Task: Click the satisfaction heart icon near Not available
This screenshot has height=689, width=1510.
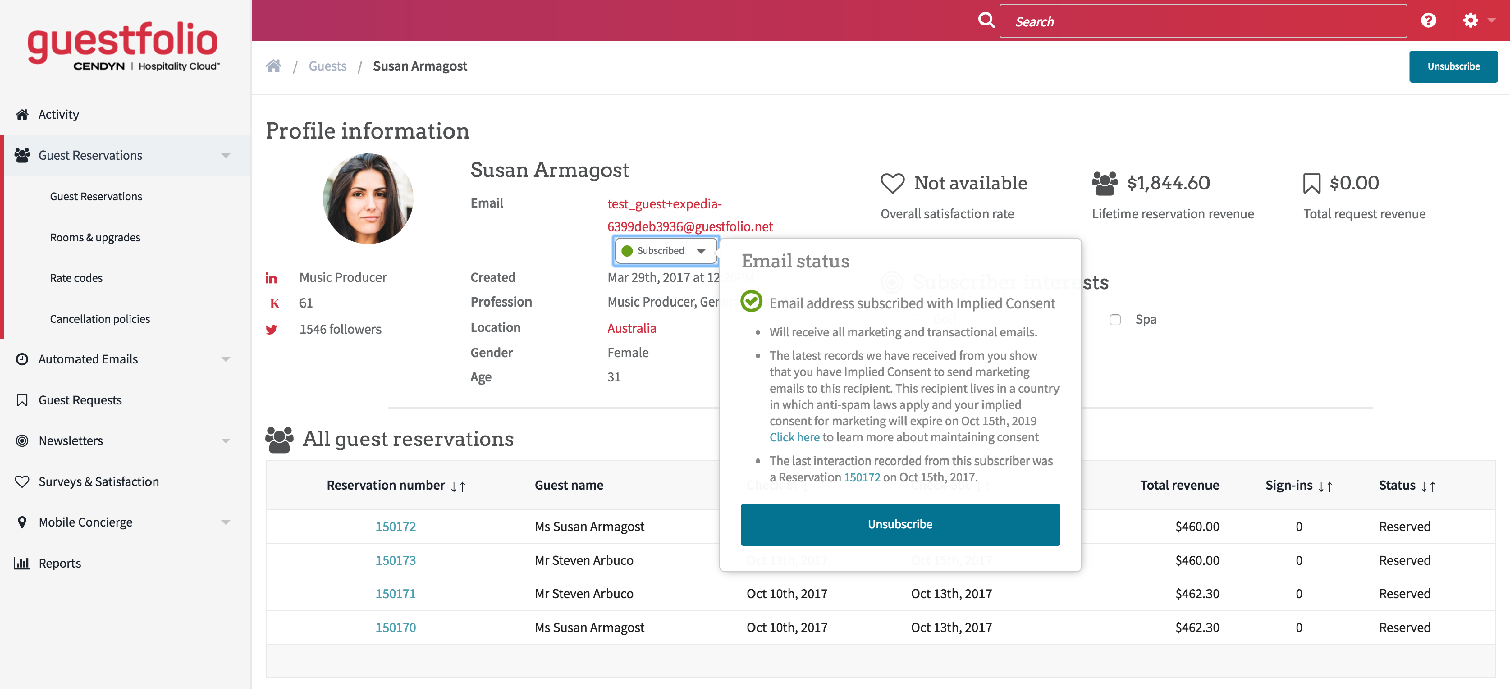Action: click(893, 183)
